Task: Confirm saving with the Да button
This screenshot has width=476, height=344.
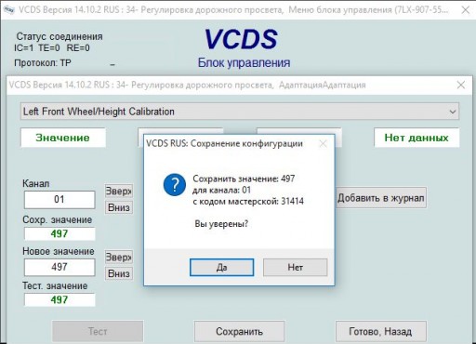Action: click(x=221, y=267)
